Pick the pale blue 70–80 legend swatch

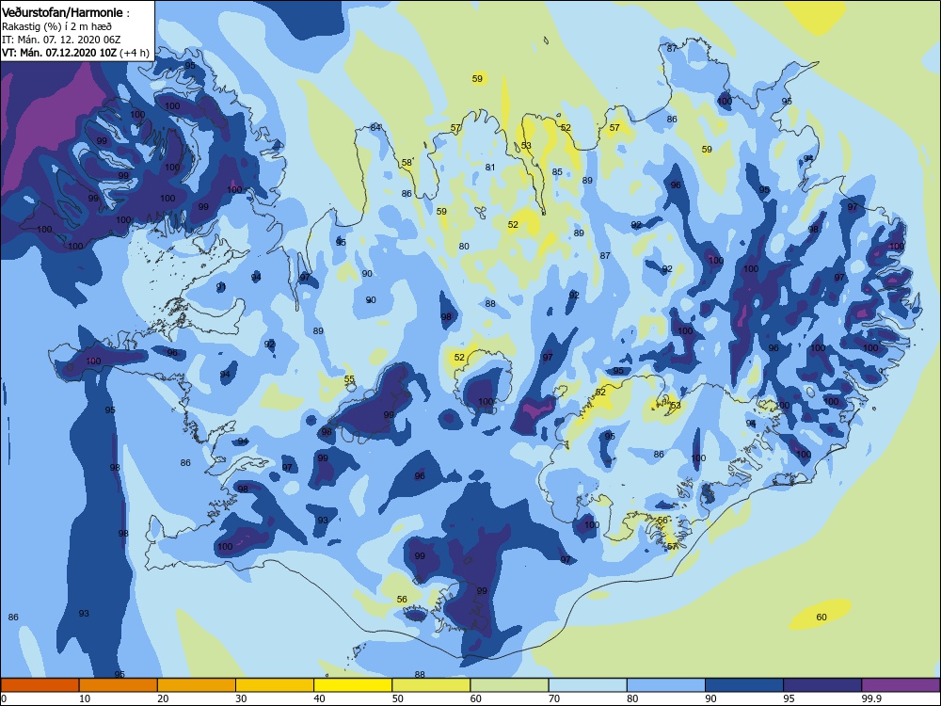587,685
